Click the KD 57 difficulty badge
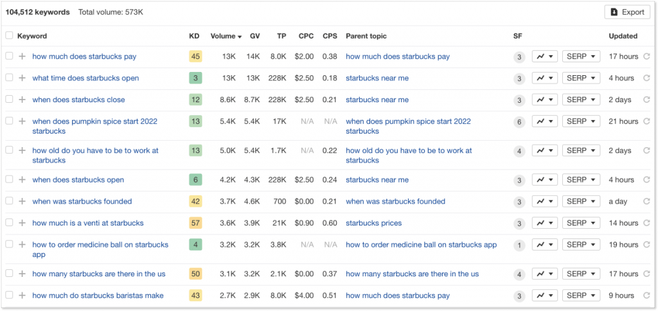658x311 pixels. click(195, 223)
